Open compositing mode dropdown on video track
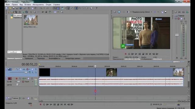Screen dimensions: 195x109 click(x=30, y=72)
